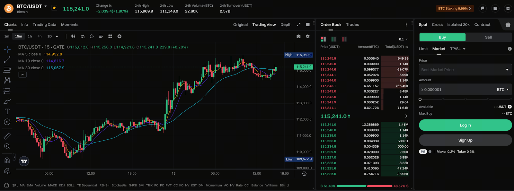
Task: Toggle the magnet snap mode
Action: tap(7, 160)
